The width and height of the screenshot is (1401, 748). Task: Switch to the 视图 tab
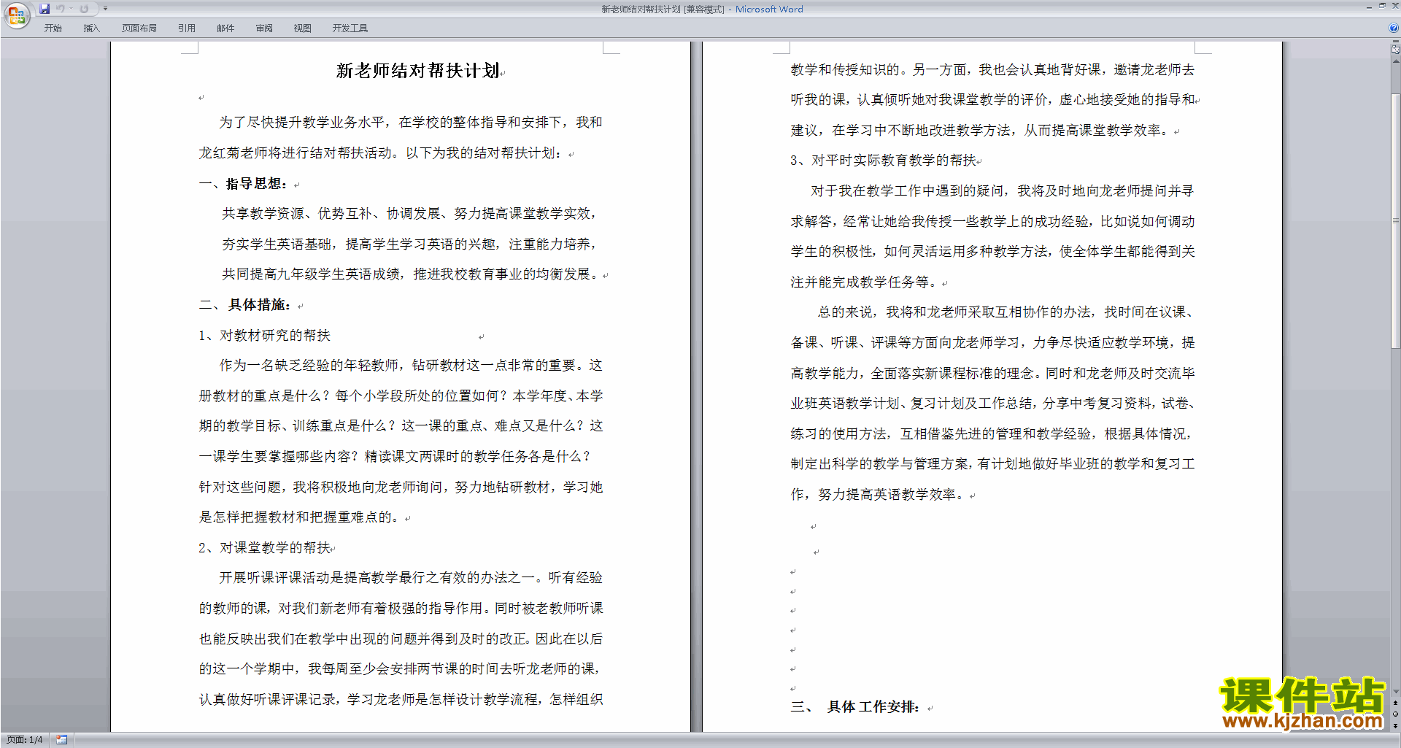tap(303, 28)
